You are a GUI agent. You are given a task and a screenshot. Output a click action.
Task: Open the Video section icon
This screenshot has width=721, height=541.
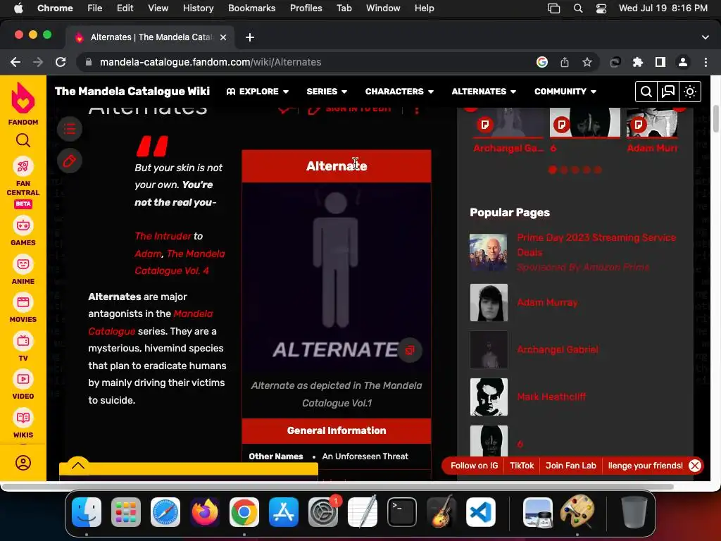click(x=23, y=379)
